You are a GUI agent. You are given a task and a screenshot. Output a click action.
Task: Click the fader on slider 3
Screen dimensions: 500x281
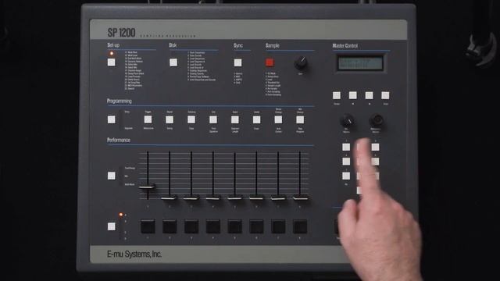pyautogui.click(x=191, y=197)
